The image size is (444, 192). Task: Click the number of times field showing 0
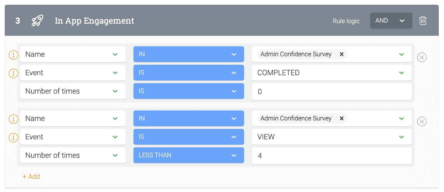click(331, 92)
